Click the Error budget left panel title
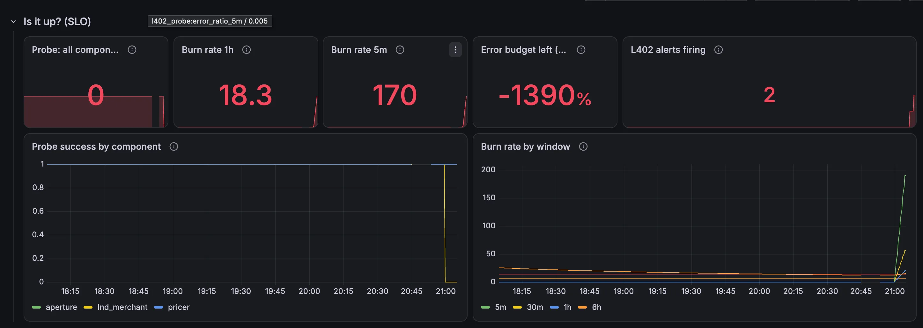923x328 pixels. coord(523,50)
